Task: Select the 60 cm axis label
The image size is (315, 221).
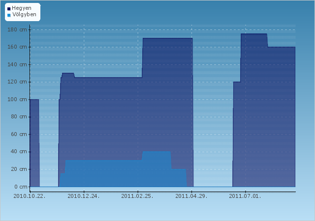Action: coord(19,135)
